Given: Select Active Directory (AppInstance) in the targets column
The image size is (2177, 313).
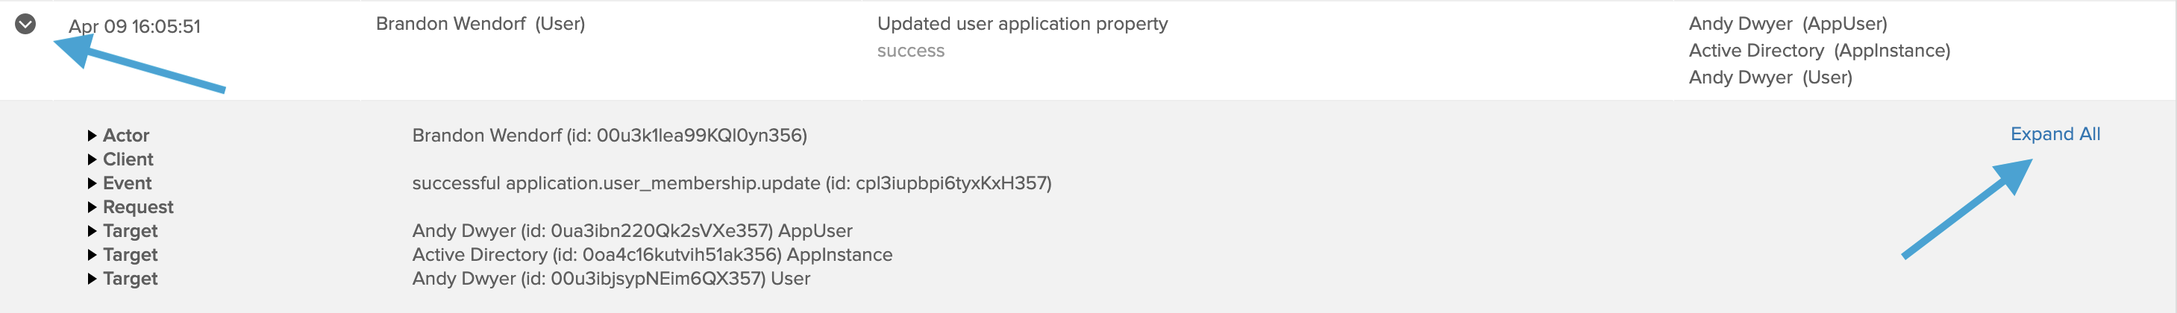Looking at the screenshot, I should (x=1819, y=51).
